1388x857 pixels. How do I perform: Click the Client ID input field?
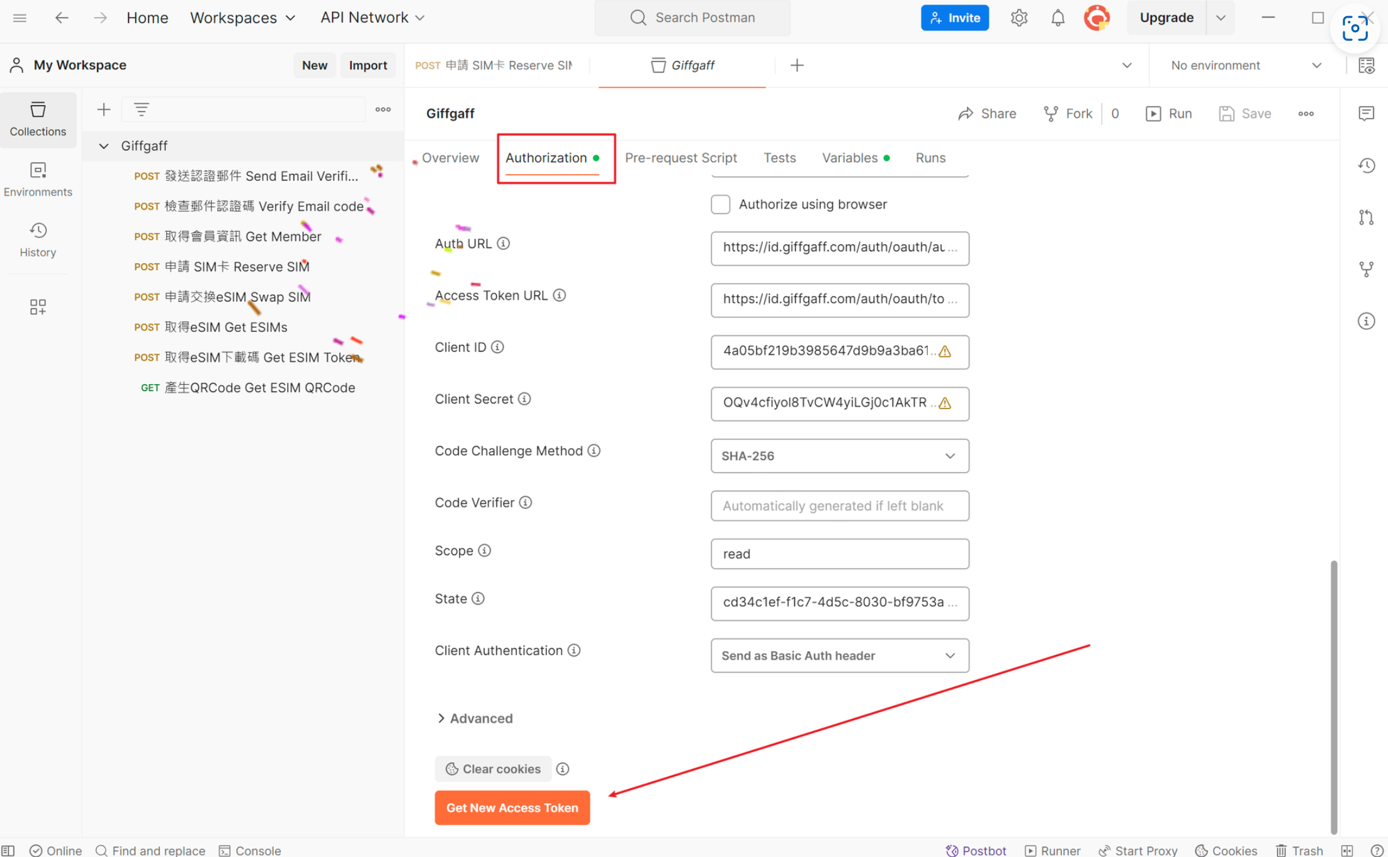pyautogui.click(x=840, y=352)
